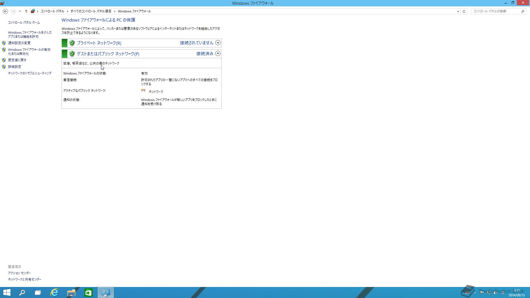Click touch keyboard icon in tray
Viewport: 530px width, 298px height.
(467, 293)
